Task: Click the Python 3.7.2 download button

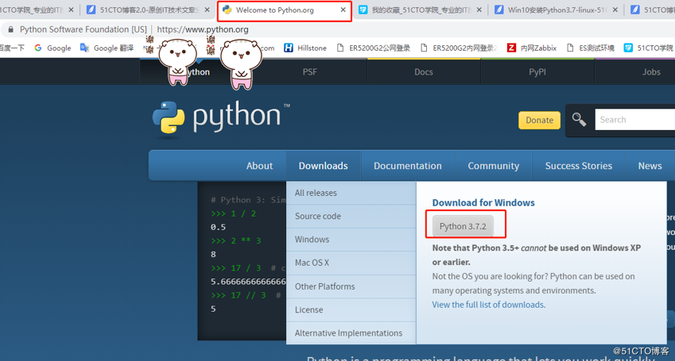Action: pos(463,226)
